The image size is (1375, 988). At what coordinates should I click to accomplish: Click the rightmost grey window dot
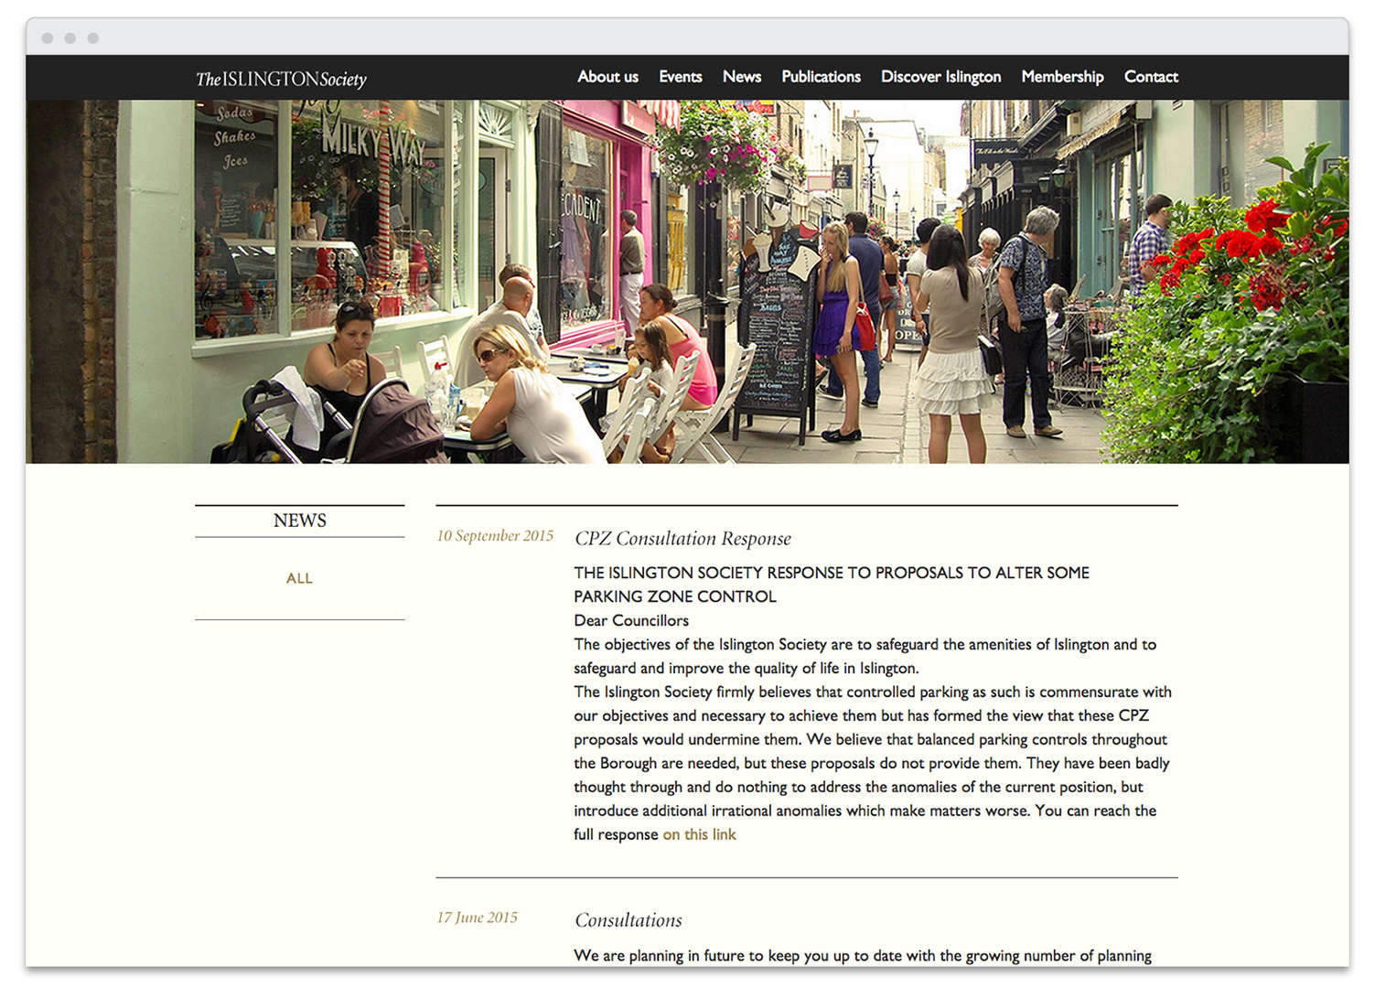tap(93, 38)
